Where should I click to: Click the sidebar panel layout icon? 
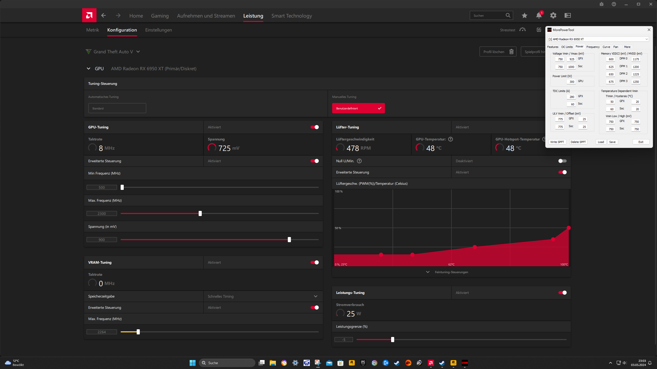[567, 16]
